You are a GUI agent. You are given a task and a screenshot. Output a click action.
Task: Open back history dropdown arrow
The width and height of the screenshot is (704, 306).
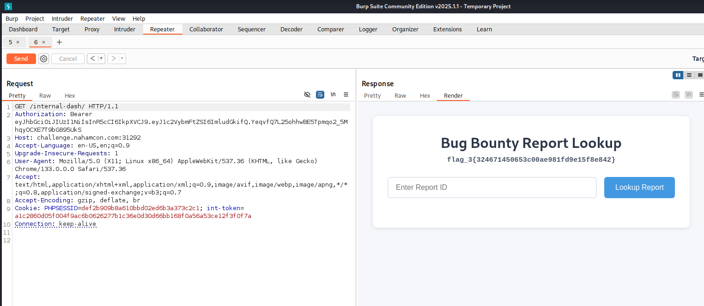pos(101,59)
